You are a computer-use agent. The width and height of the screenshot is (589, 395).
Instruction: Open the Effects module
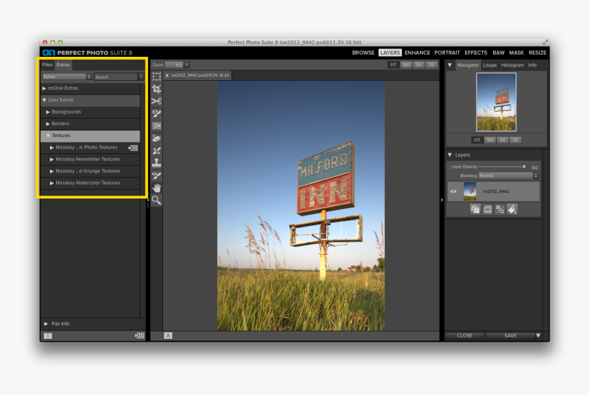475,53
